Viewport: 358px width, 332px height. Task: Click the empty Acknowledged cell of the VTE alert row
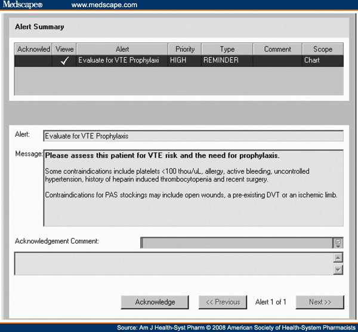33,60
